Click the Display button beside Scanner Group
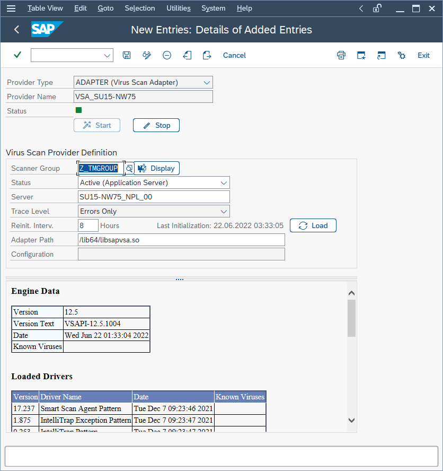Viewport: 443px width, 471px height. (156, 168)
